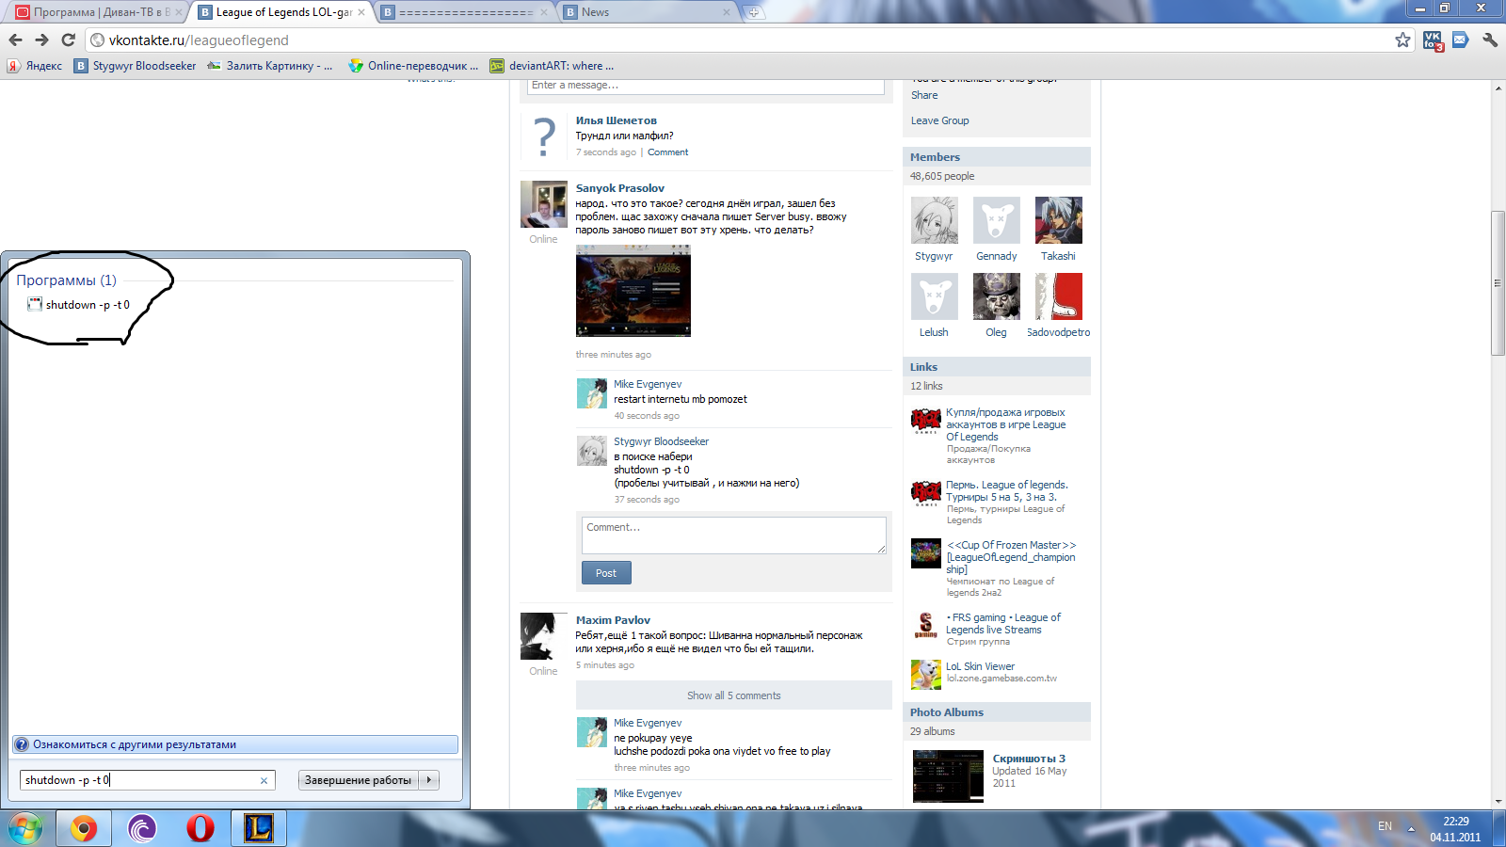
Task: Open Stygwyr member avatar
Action: [935, 220]
